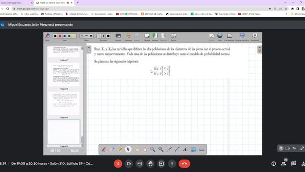Open the Fondos background options
This screenshot has width=305, height=172.
click(118, 36)
